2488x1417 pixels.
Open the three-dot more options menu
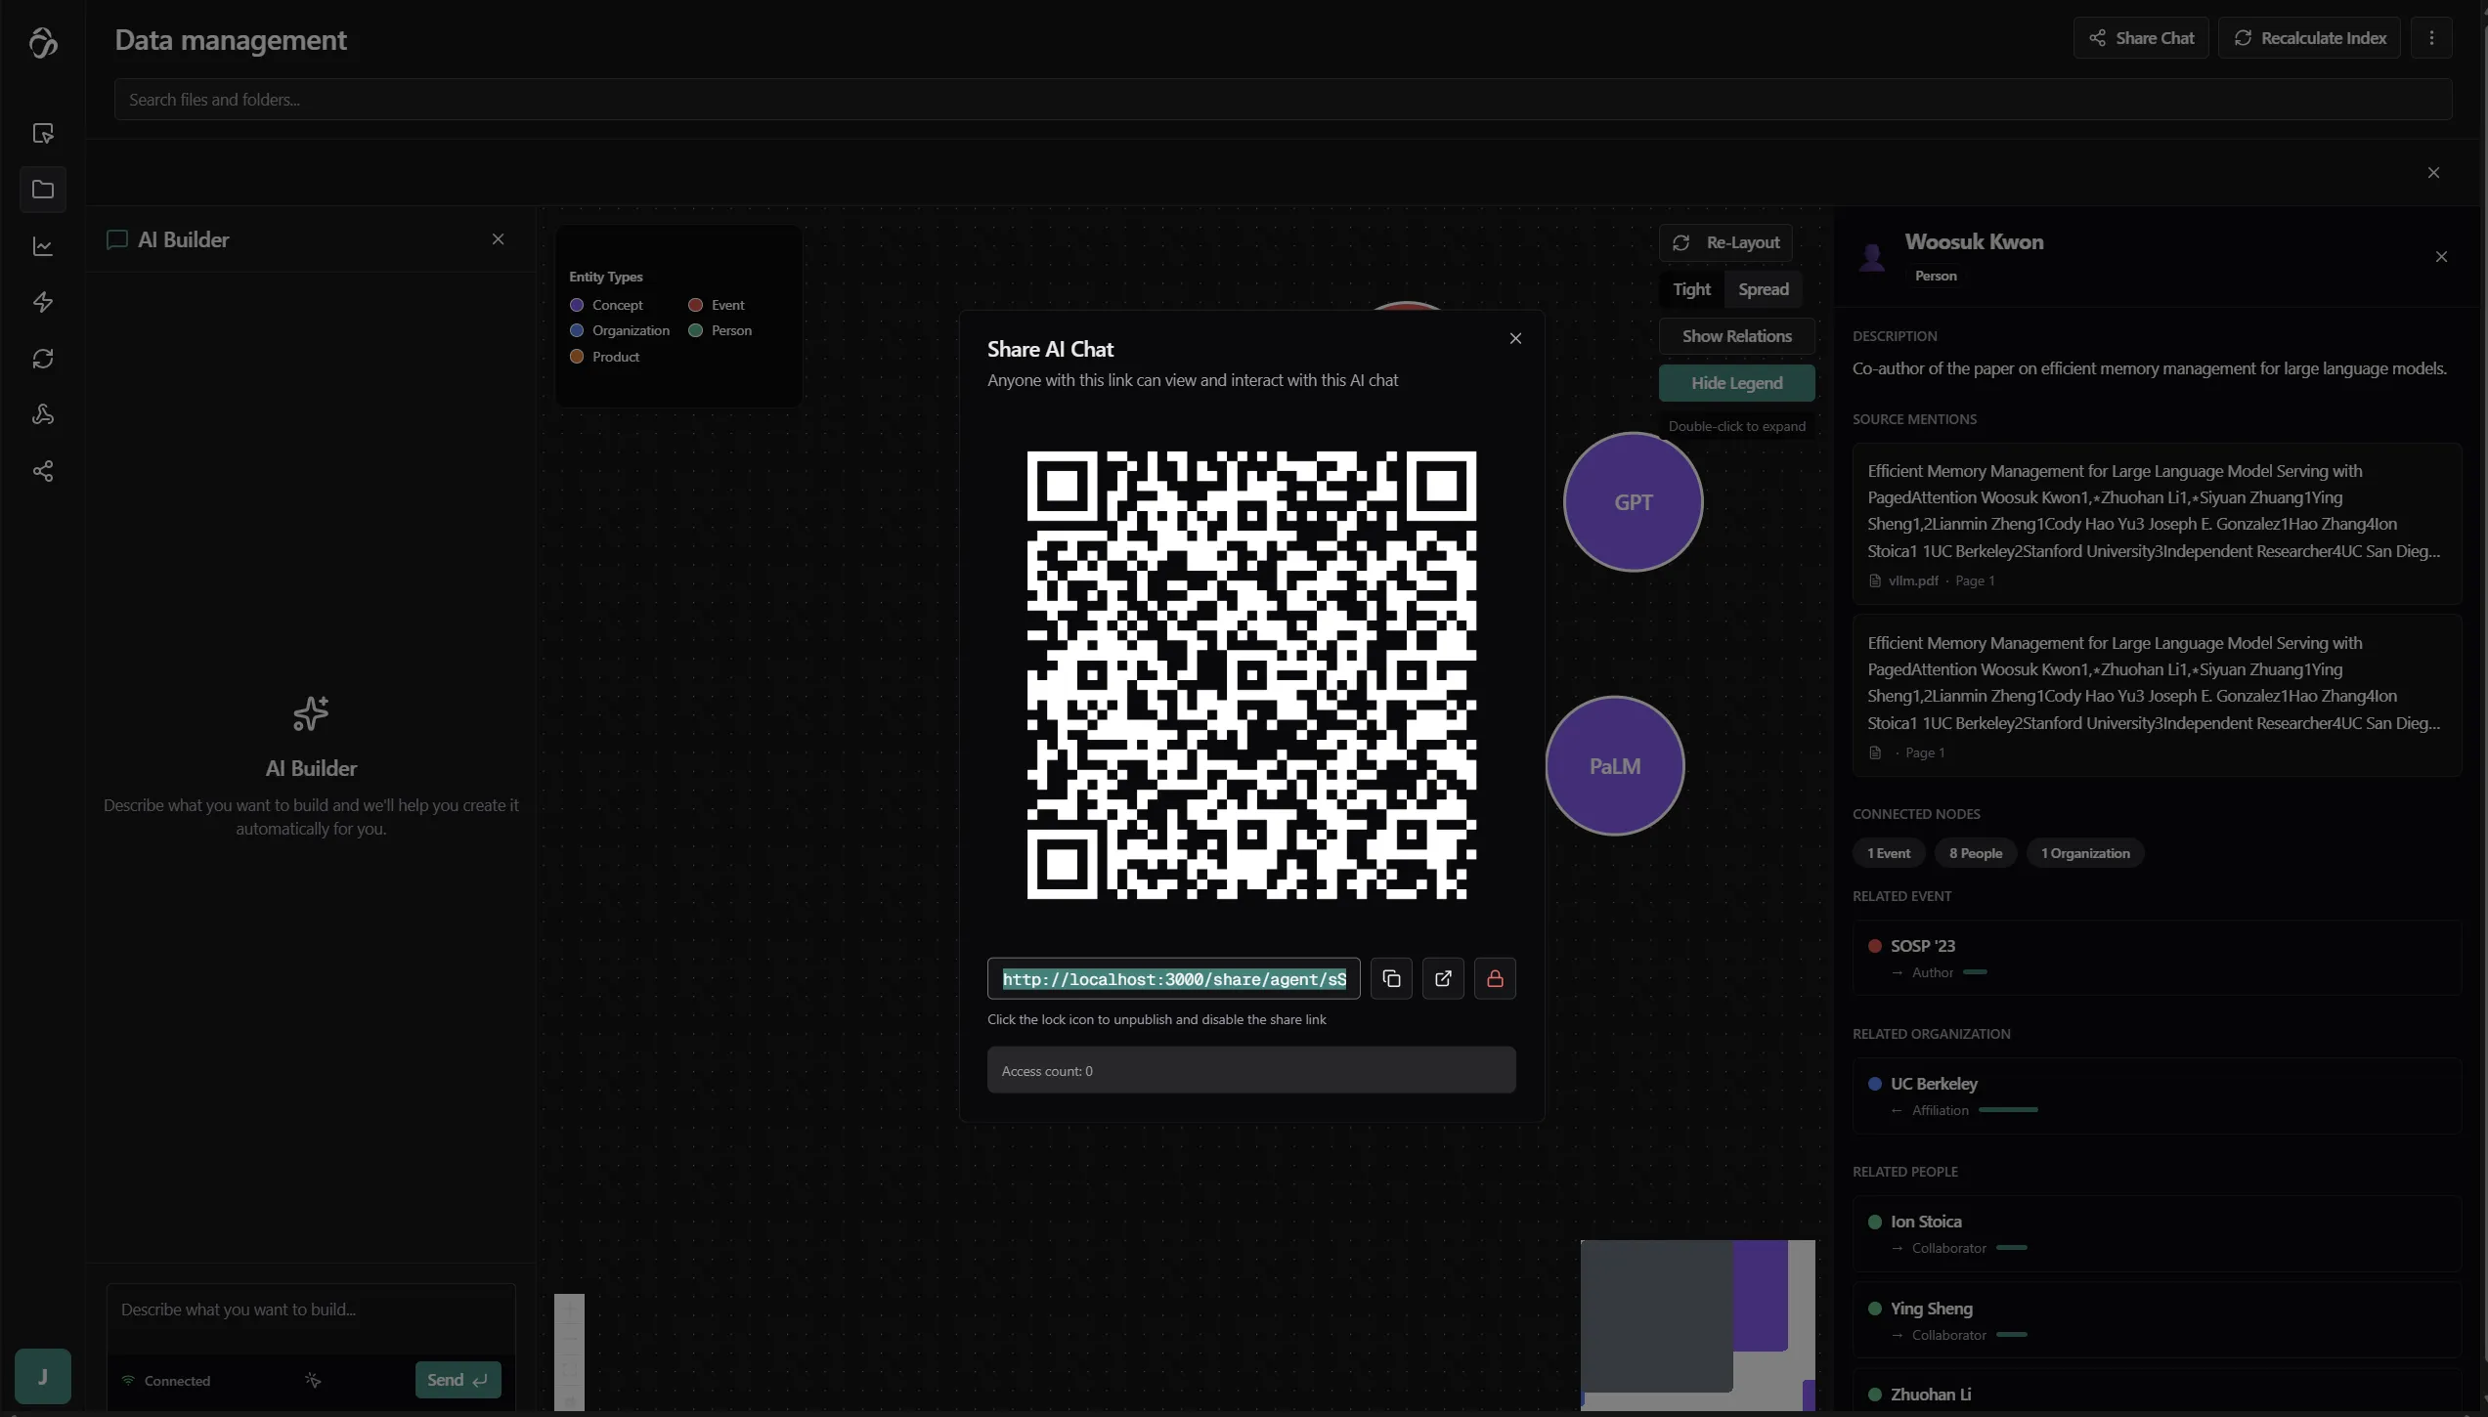coord(2431,38)
